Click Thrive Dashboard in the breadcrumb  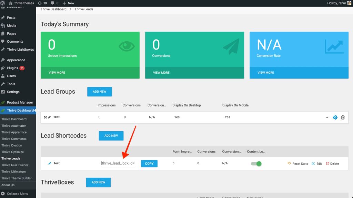click(54, 9)
